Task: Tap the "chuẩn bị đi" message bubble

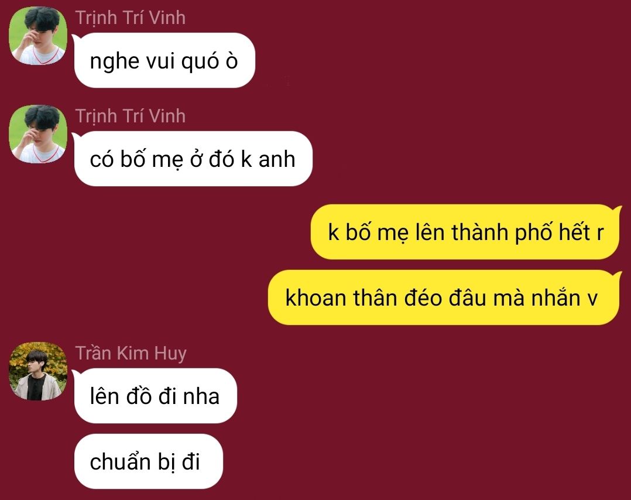Action: 148,461
